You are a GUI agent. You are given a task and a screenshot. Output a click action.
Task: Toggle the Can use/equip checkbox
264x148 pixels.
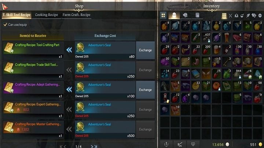5,25
